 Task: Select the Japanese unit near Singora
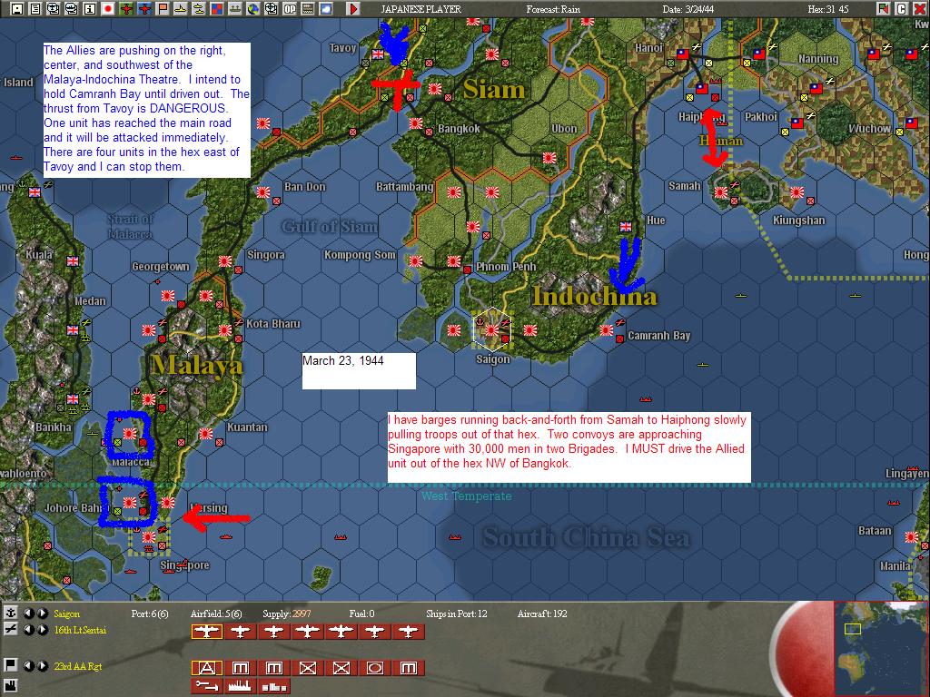(225, 261)
